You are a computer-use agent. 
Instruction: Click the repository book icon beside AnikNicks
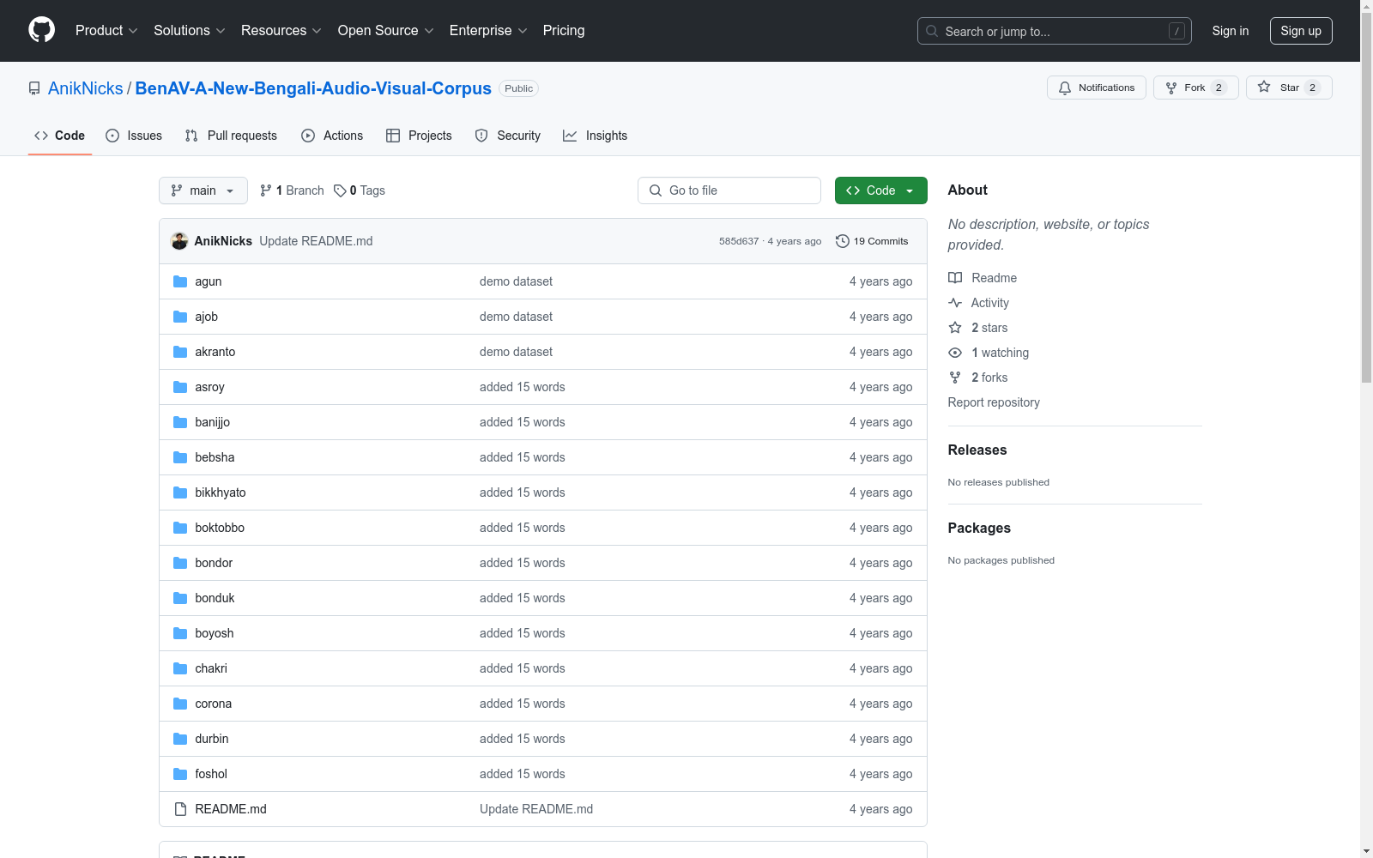(34, 88)
